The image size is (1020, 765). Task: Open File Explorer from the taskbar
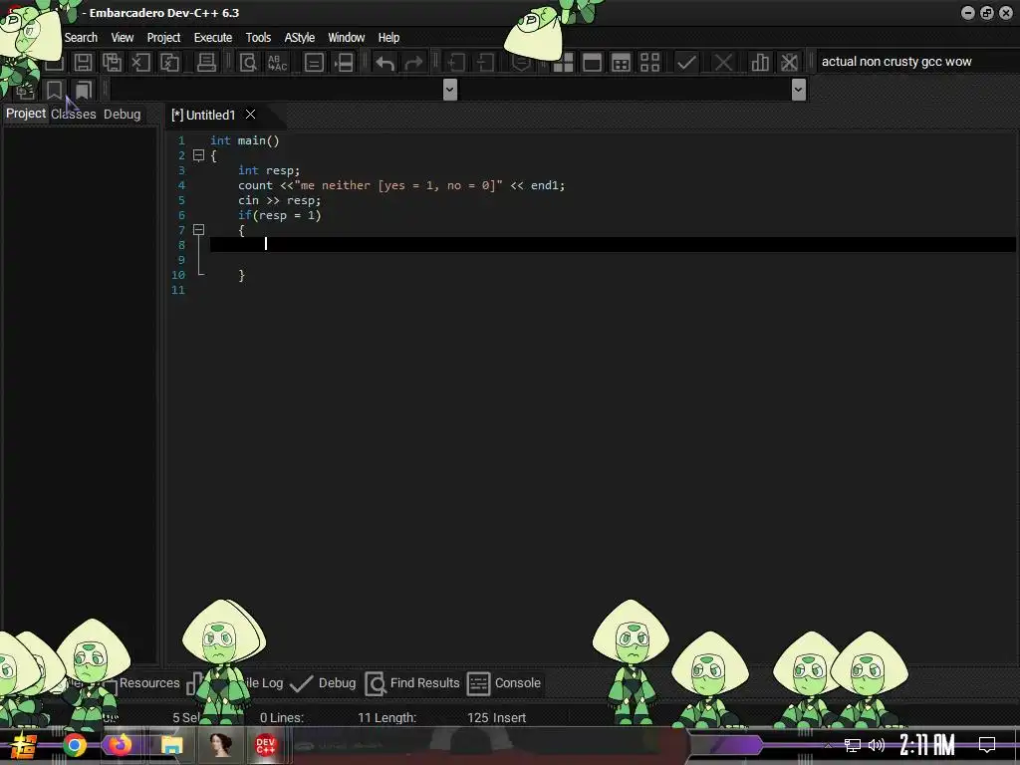pyautogui.click(x=171, y=745)
